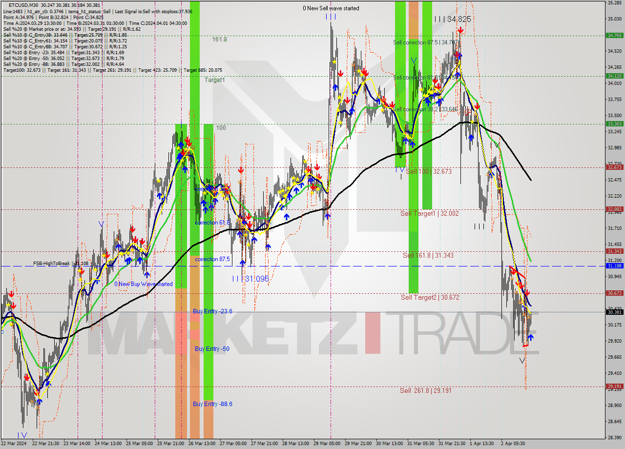Click the red 31.343 price axis tag
This screenshot has height=449, width=625.
coord(614,251)
